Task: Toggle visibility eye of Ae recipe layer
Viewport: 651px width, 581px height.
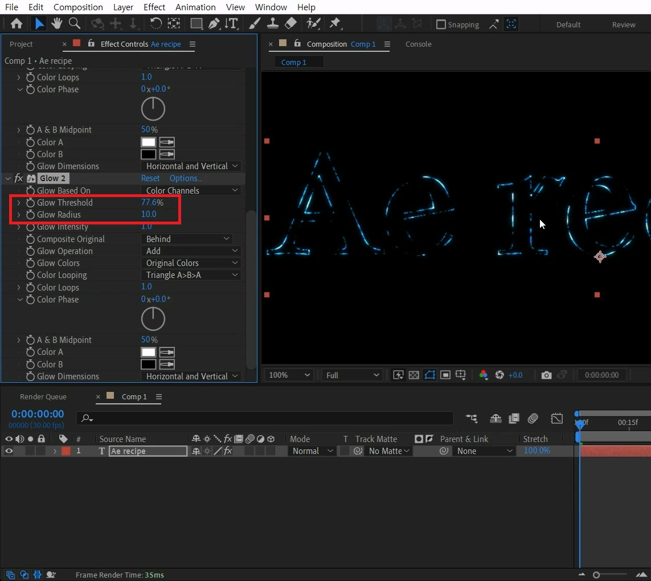Action: click(9, 451)
